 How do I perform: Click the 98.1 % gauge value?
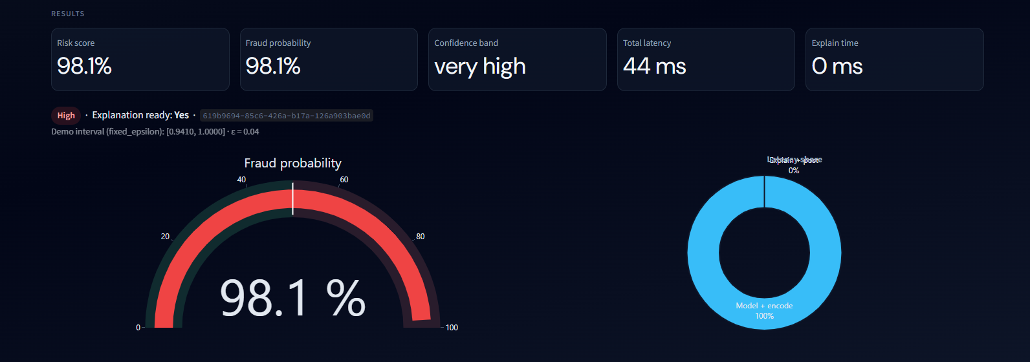click(x=292, y=298)
